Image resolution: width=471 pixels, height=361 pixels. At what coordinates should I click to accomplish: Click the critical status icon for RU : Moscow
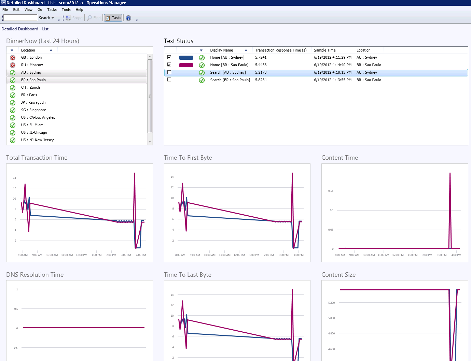click(13, 65)
